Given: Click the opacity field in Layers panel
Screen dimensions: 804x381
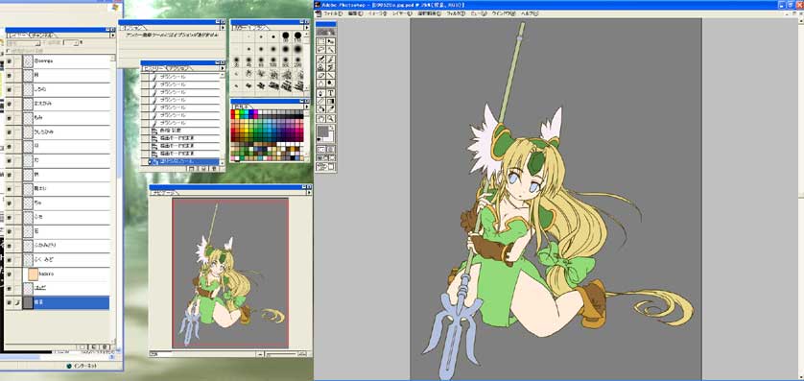Looking at the screenshot, I should (x=71, y=43).
